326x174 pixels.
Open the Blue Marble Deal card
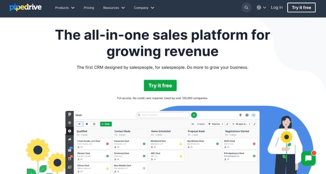[130, 168]
